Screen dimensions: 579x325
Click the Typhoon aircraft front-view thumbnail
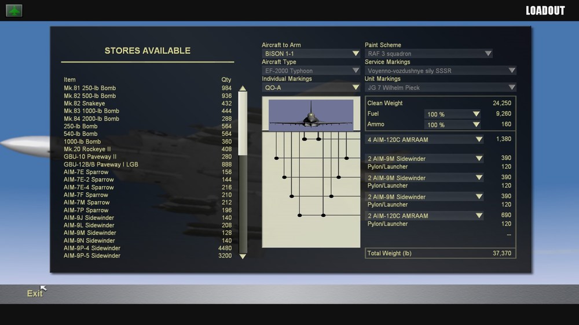coord(311,115)
